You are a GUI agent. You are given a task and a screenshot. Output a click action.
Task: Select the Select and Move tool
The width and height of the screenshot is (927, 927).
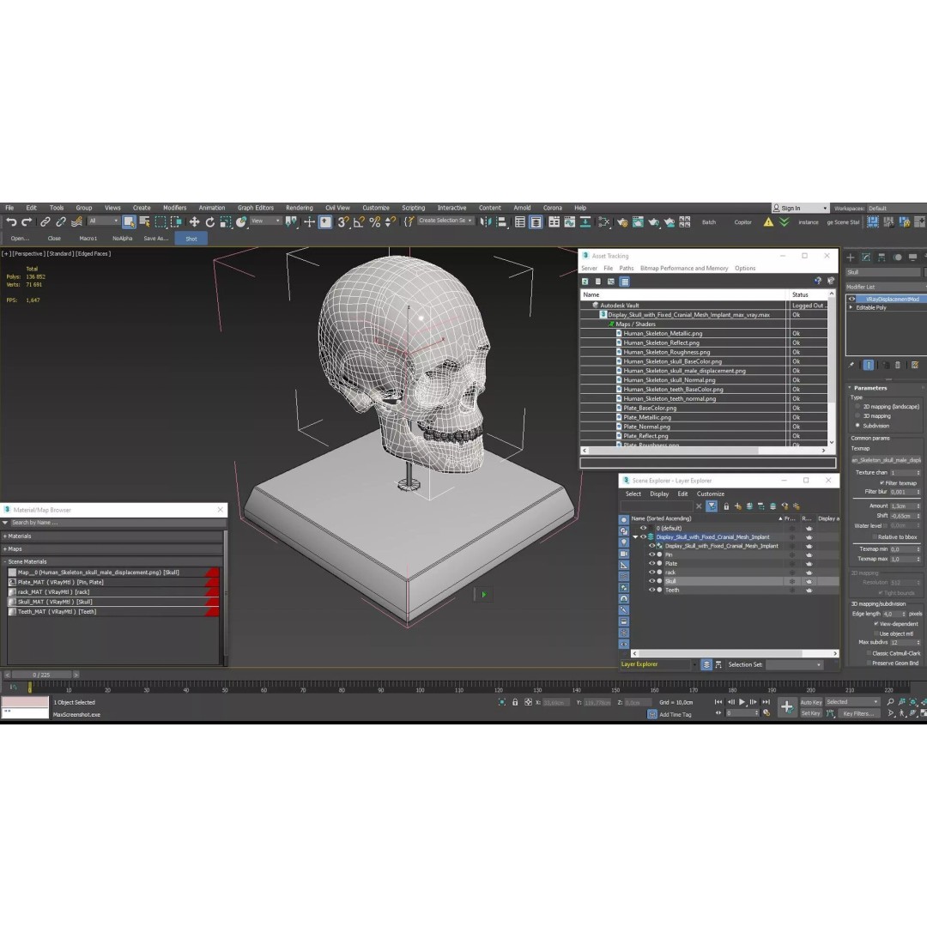pos(194,221)
